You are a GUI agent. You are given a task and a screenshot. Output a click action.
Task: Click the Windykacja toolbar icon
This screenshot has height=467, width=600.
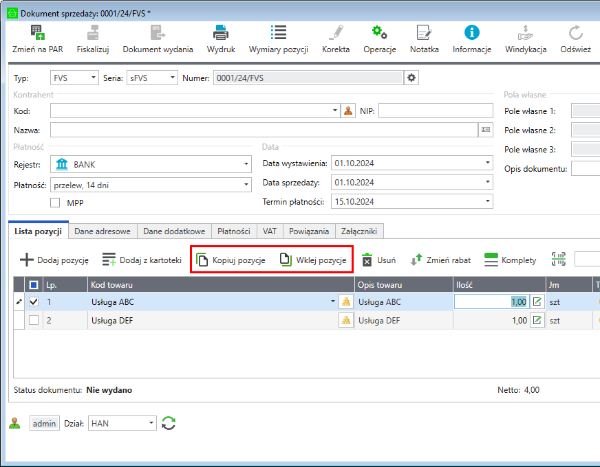click(x=526, y=32)
